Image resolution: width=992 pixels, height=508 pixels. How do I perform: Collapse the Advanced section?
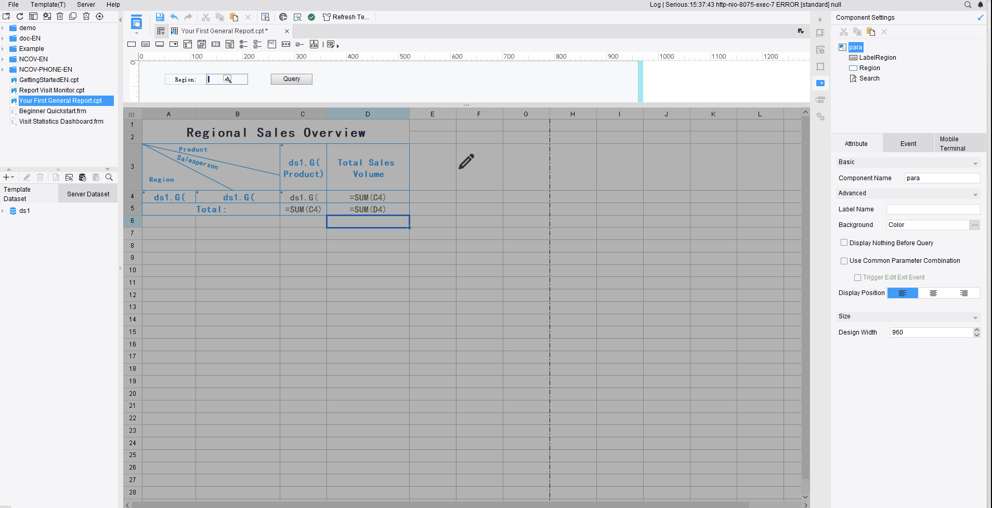pyautogui.click(x=975, y=194)
